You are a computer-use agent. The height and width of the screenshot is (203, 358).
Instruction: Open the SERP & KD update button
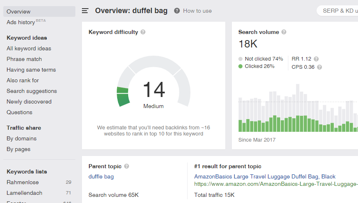click(338, 11)
